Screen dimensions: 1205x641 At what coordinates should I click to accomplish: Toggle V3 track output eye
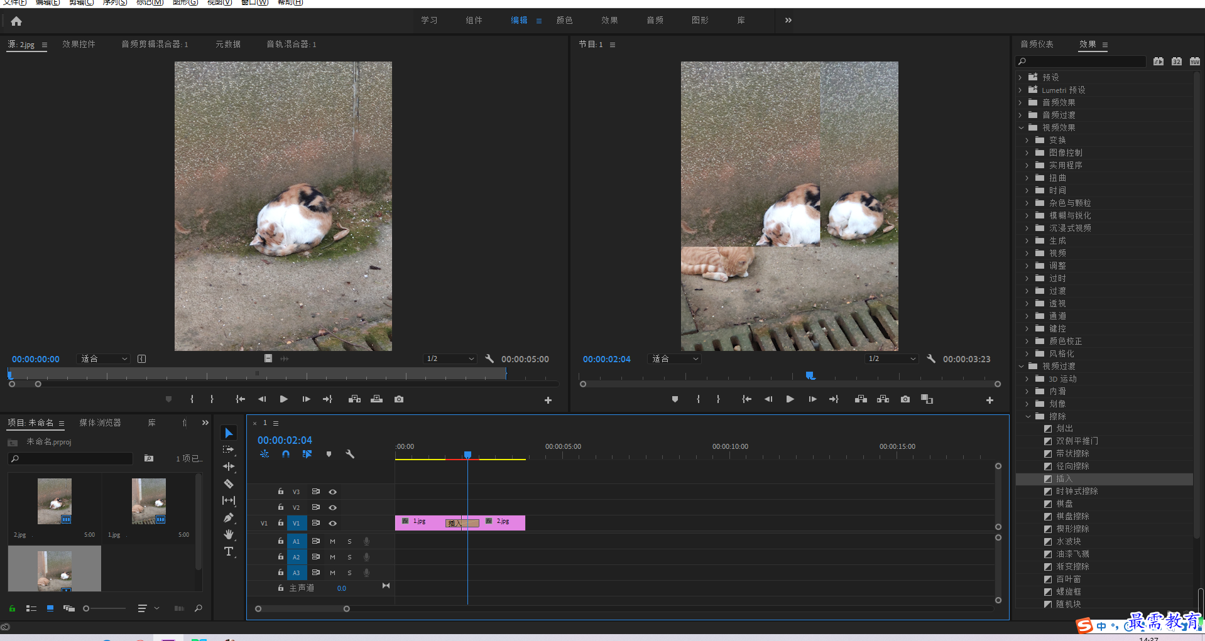click(x=333, y=492)
